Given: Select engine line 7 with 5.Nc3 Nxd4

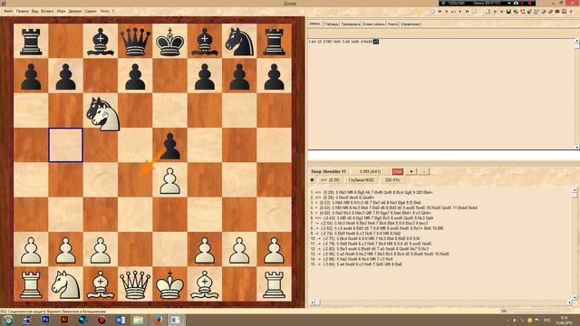Looking at the screenshot, I should (x=369, y=224).
